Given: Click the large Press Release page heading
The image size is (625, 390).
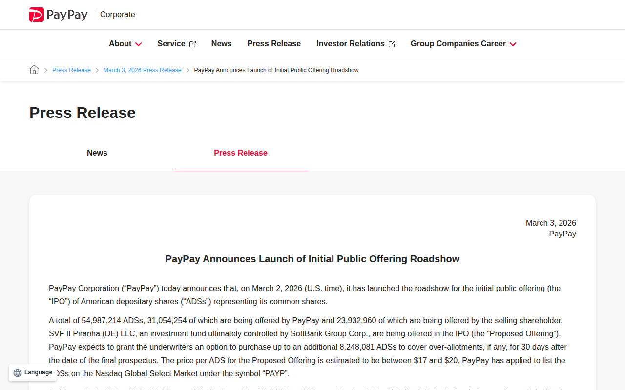Looking at the screenshot, I should (83, 113).
